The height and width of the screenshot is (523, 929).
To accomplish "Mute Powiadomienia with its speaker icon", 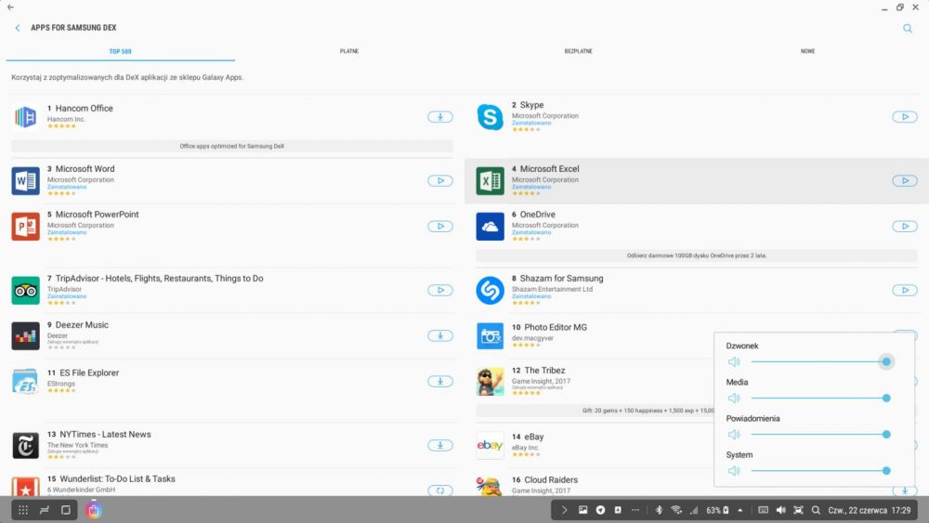I will pos(734,435).
